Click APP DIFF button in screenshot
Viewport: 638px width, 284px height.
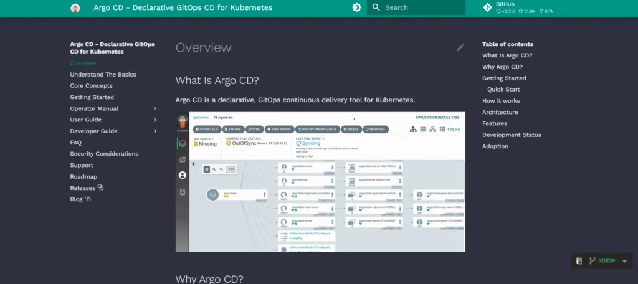coord(234,129)
